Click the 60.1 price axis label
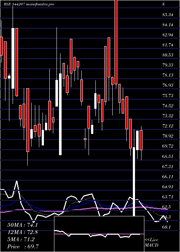Screen dimensions: 180x252 pos(167,227)
